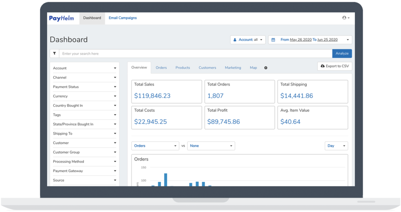This screenshot has width=401, height=212.
Task: Open the Account: all dropdown
Action: click(248, 40)
